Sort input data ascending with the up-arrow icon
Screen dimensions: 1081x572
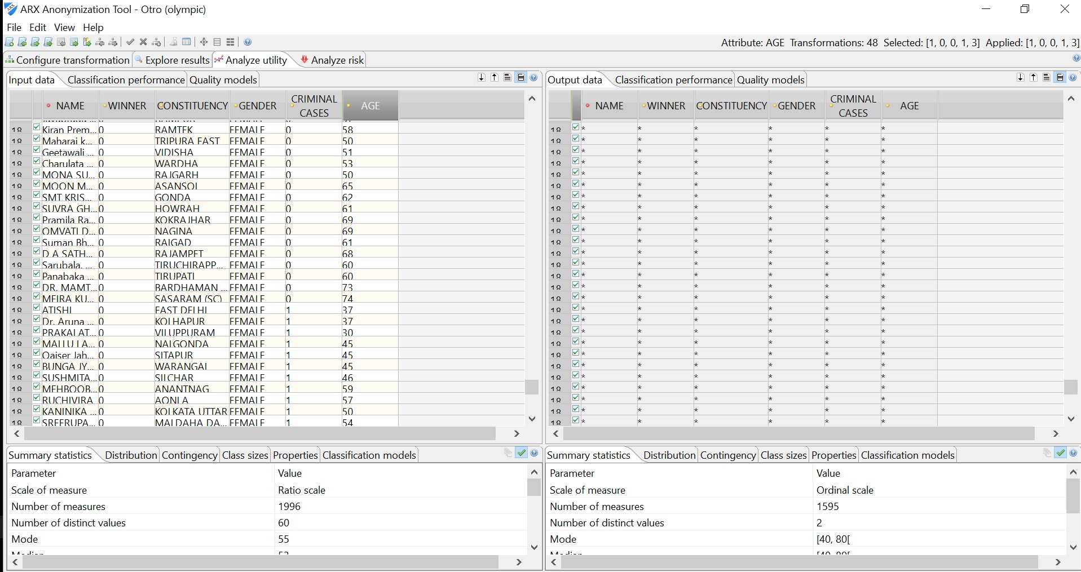click(x=495, y=77)
